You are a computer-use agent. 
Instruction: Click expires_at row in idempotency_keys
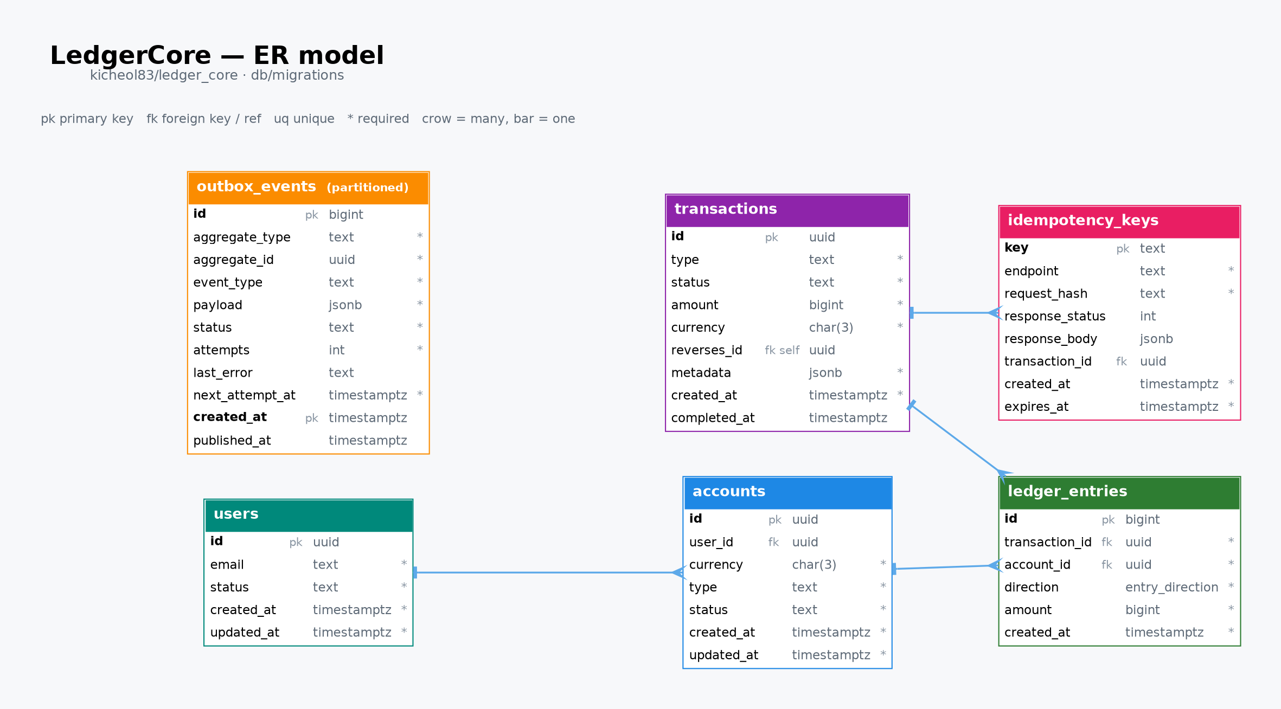point(1119,407)
